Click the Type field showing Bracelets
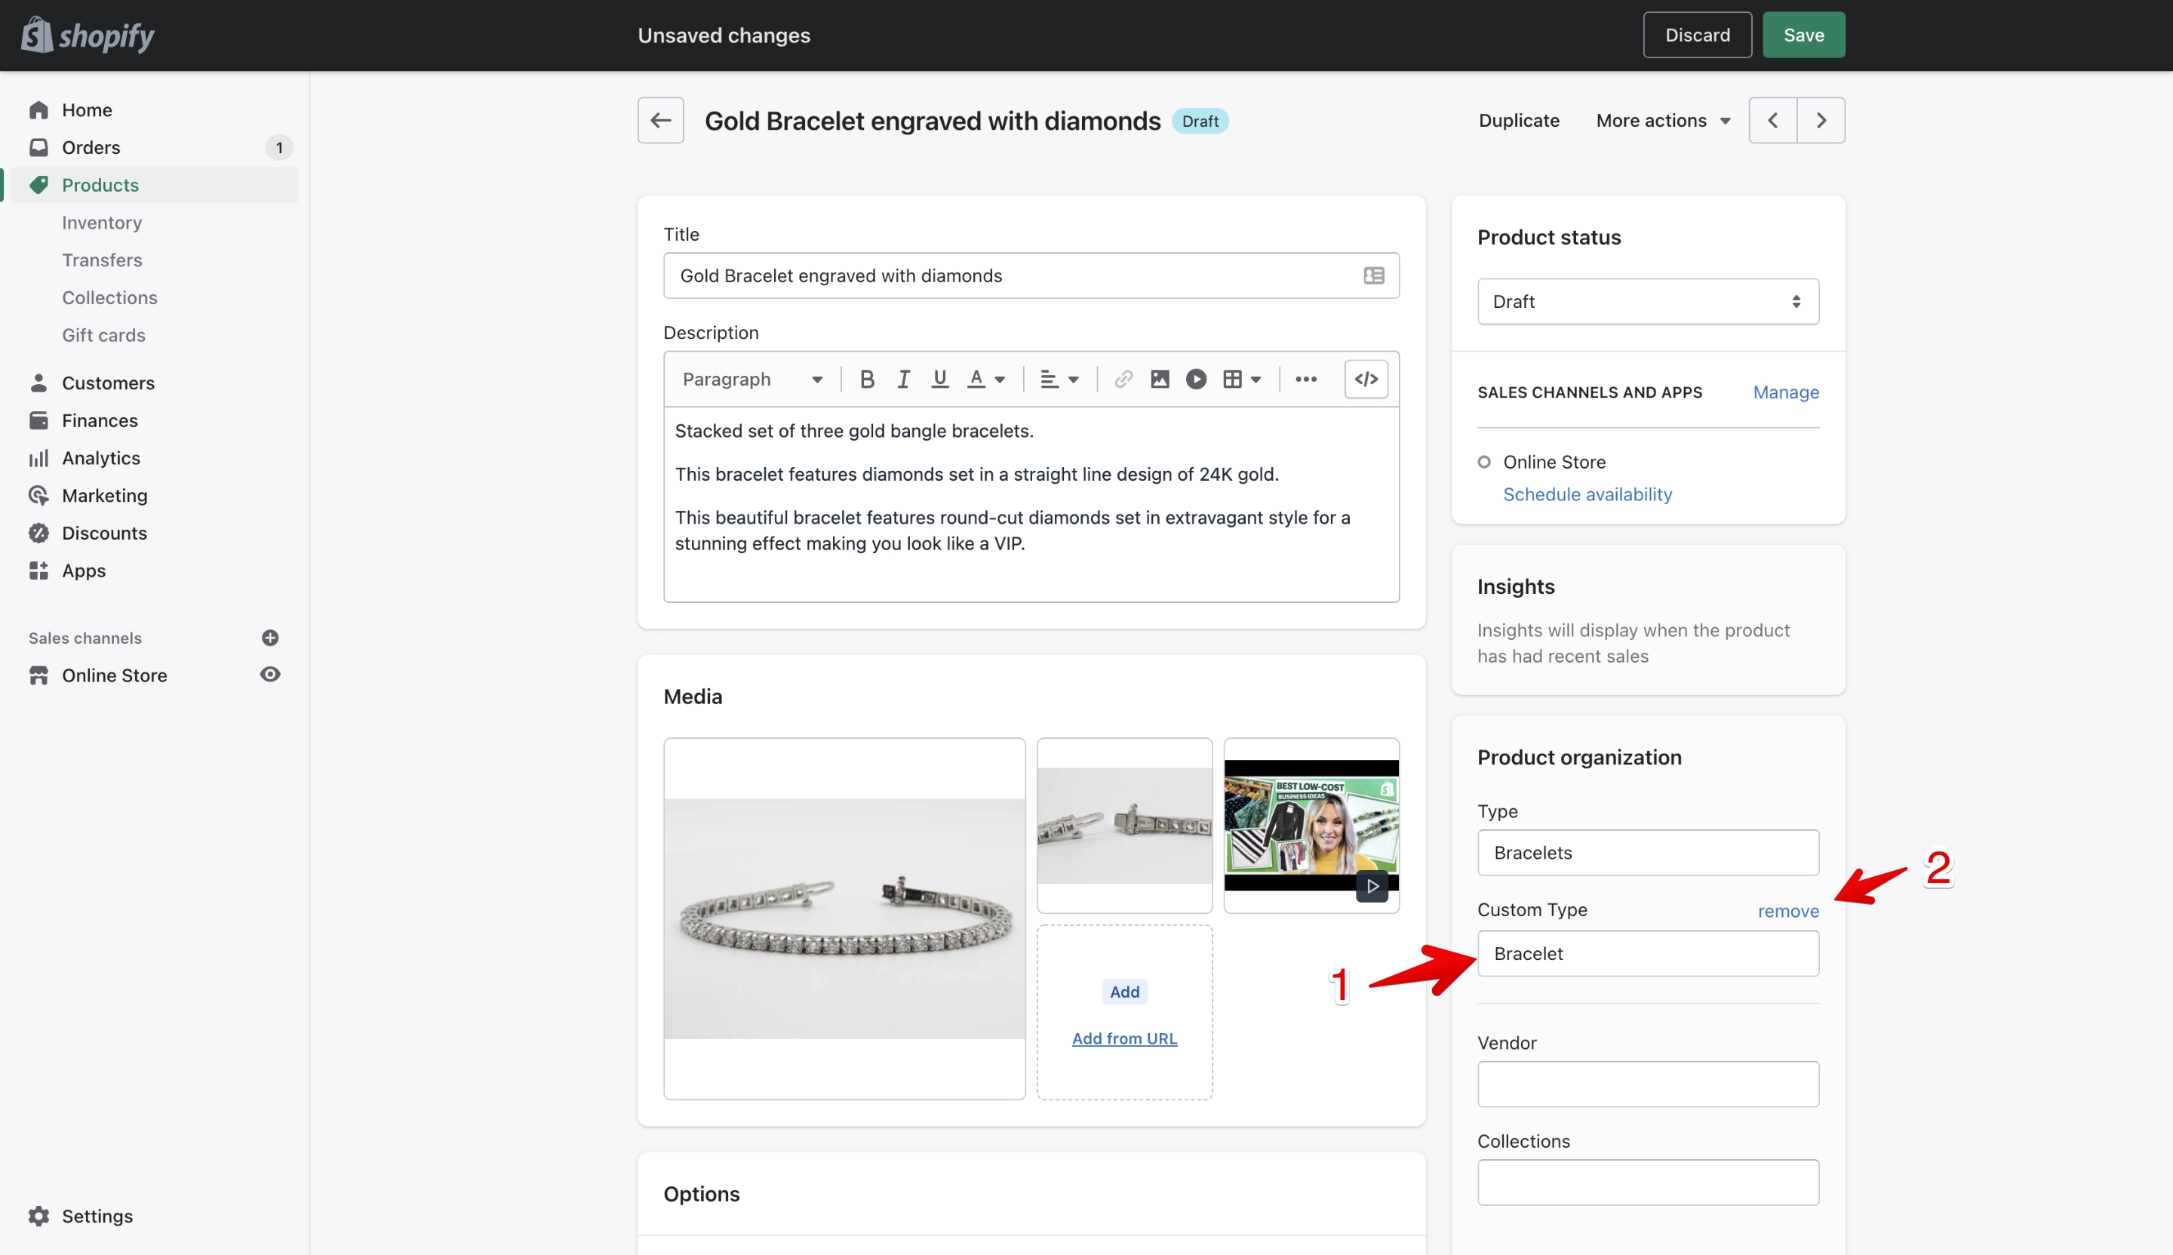Viewport: 2173px width, 1255px height. point(1647,853)
